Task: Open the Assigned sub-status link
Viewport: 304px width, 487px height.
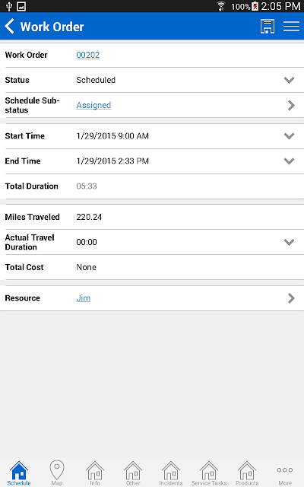Action: 93,105
